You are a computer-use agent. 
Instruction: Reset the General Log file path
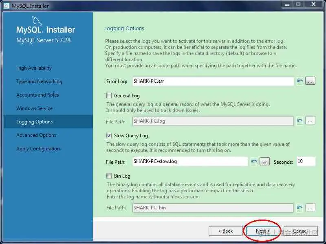pyautogui.click(x=300, y=121)
